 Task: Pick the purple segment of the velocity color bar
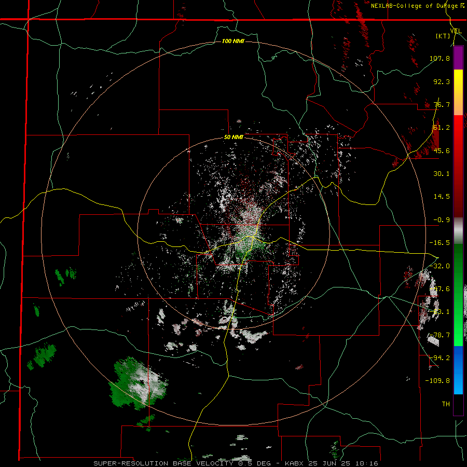[x=458, y=58]
